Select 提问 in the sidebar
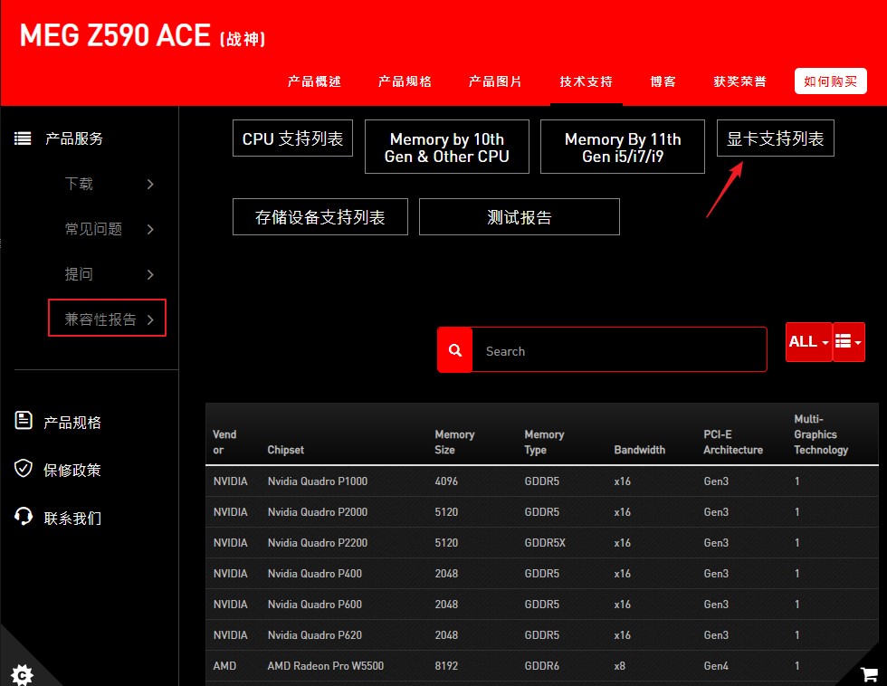Screen dimensions: 887x686 79,274
